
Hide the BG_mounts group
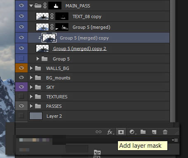tap(21, 77)
